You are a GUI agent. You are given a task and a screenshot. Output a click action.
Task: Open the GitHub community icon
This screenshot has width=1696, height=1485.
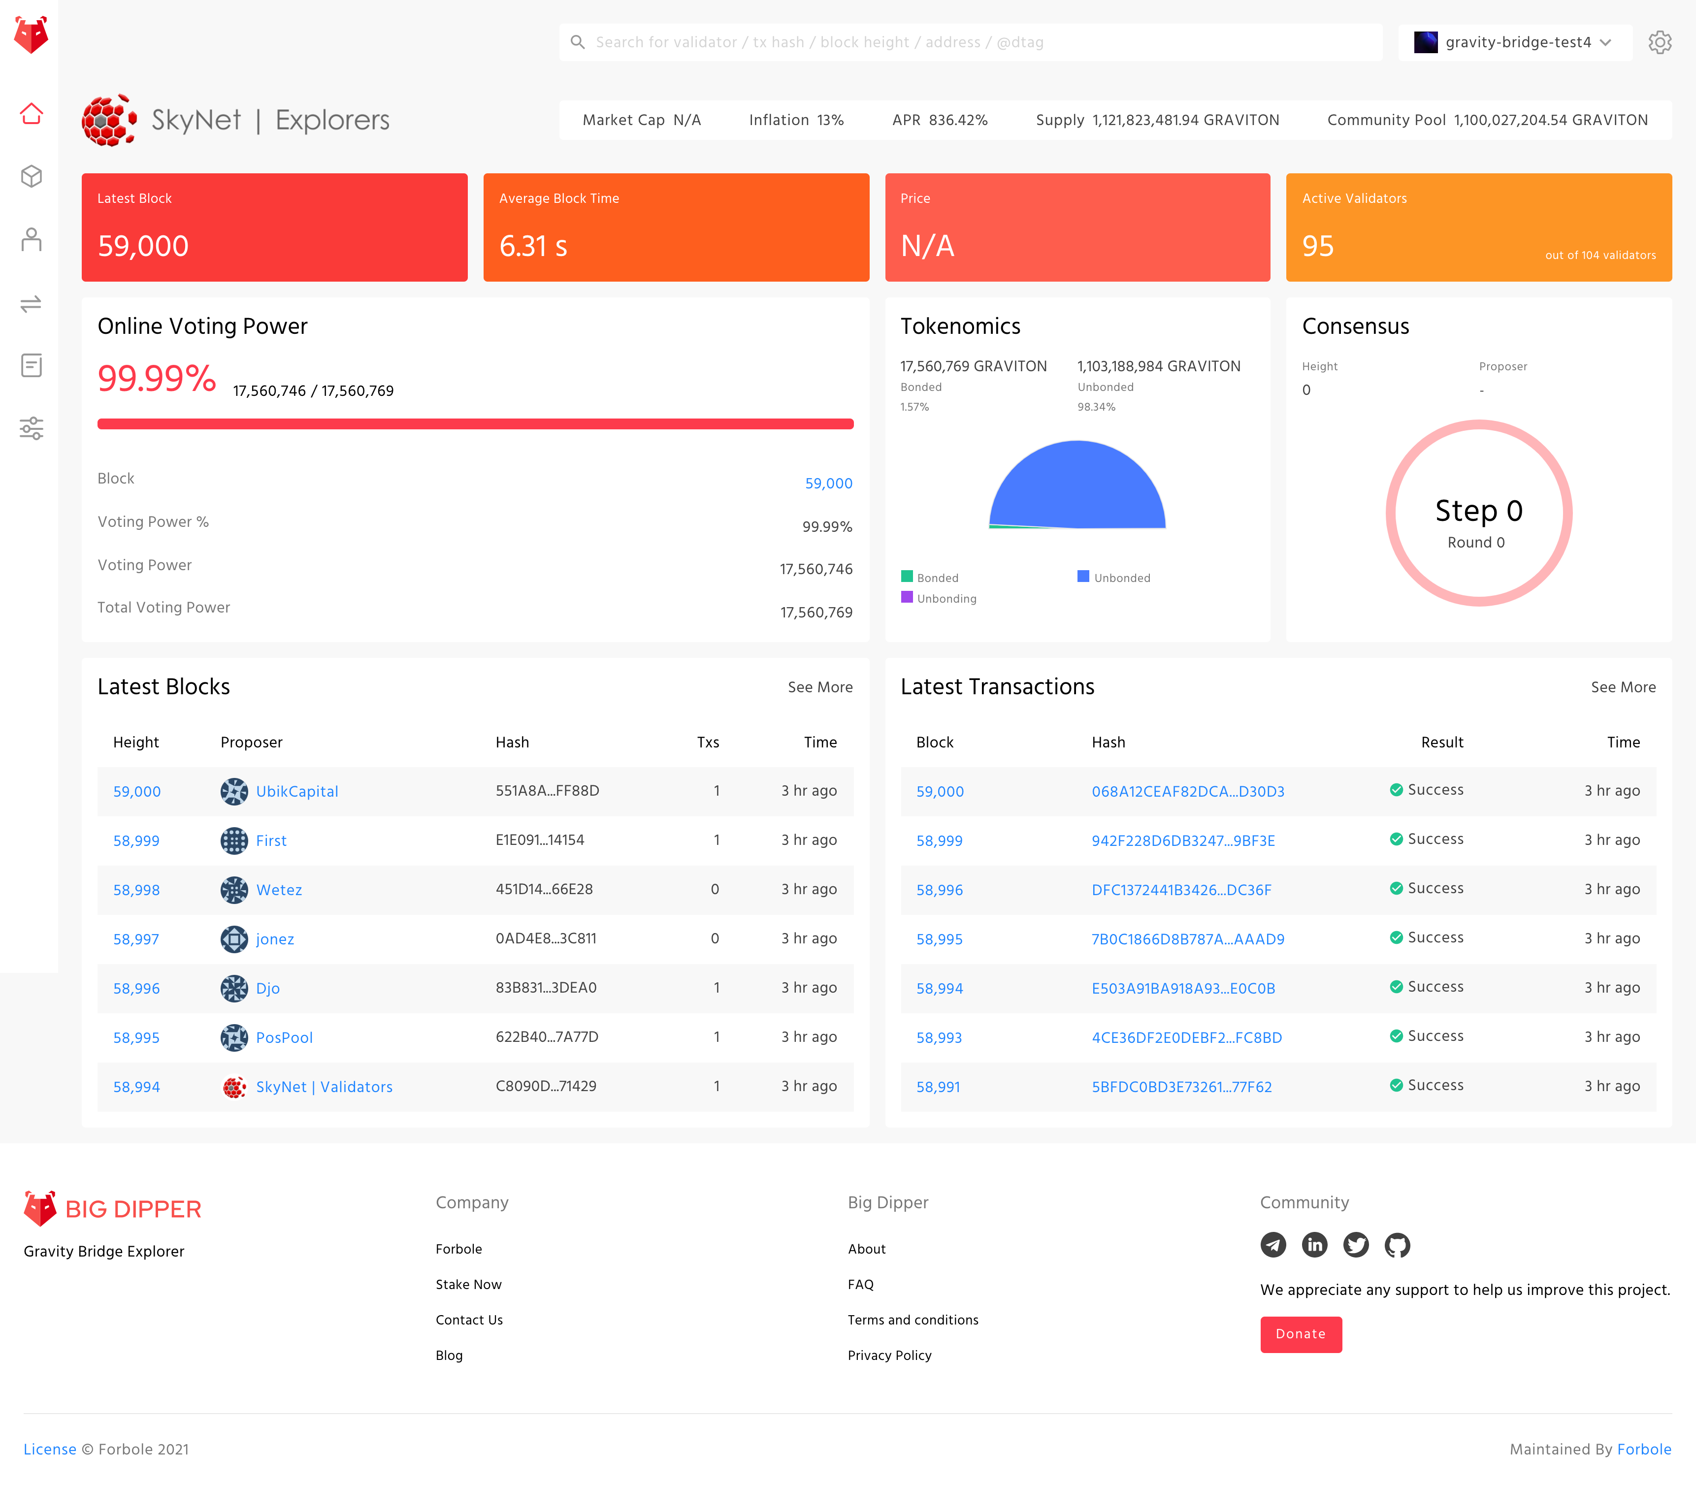point(1397,1245)
